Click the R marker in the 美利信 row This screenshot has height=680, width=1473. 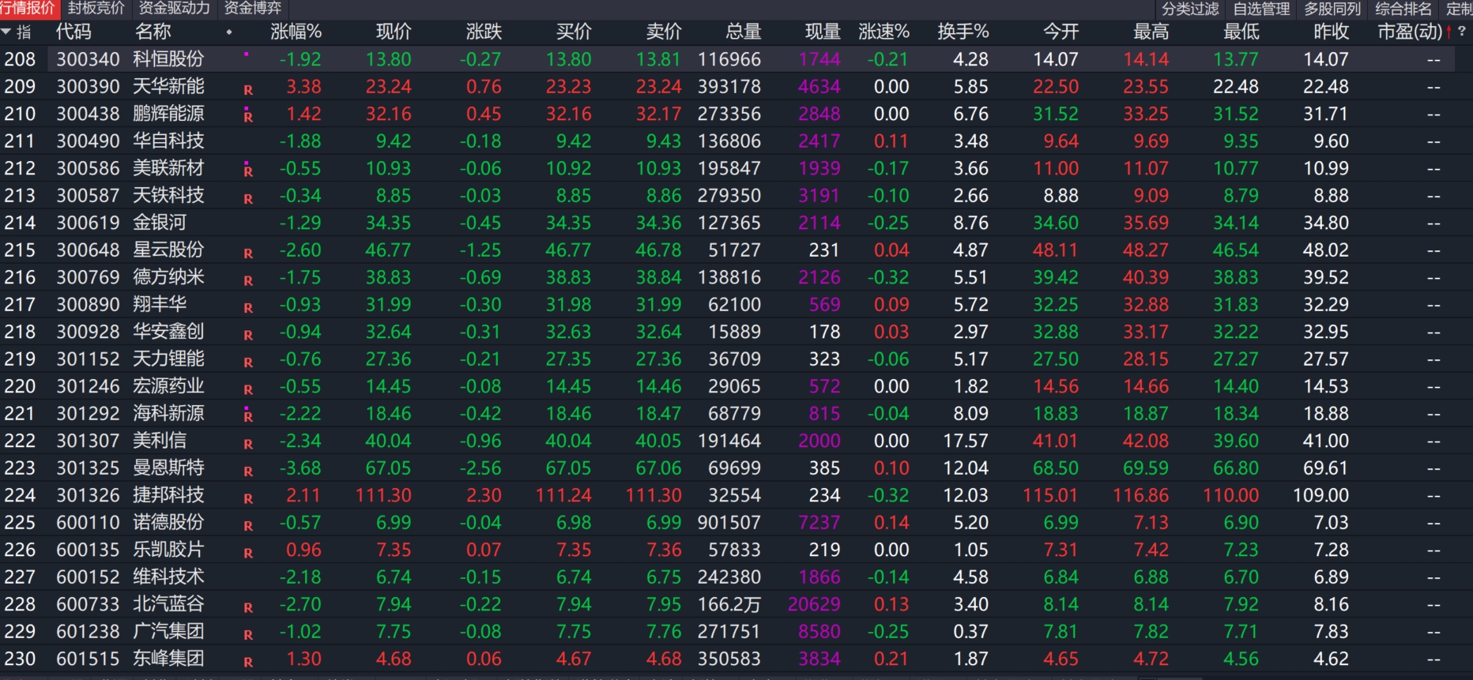pyautogui.click(x=248, y=444)
